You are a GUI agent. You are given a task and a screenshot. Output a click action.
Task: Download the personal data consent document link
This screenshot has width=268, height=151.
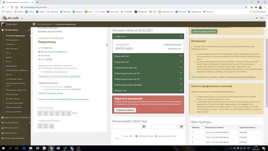point(63,99)
